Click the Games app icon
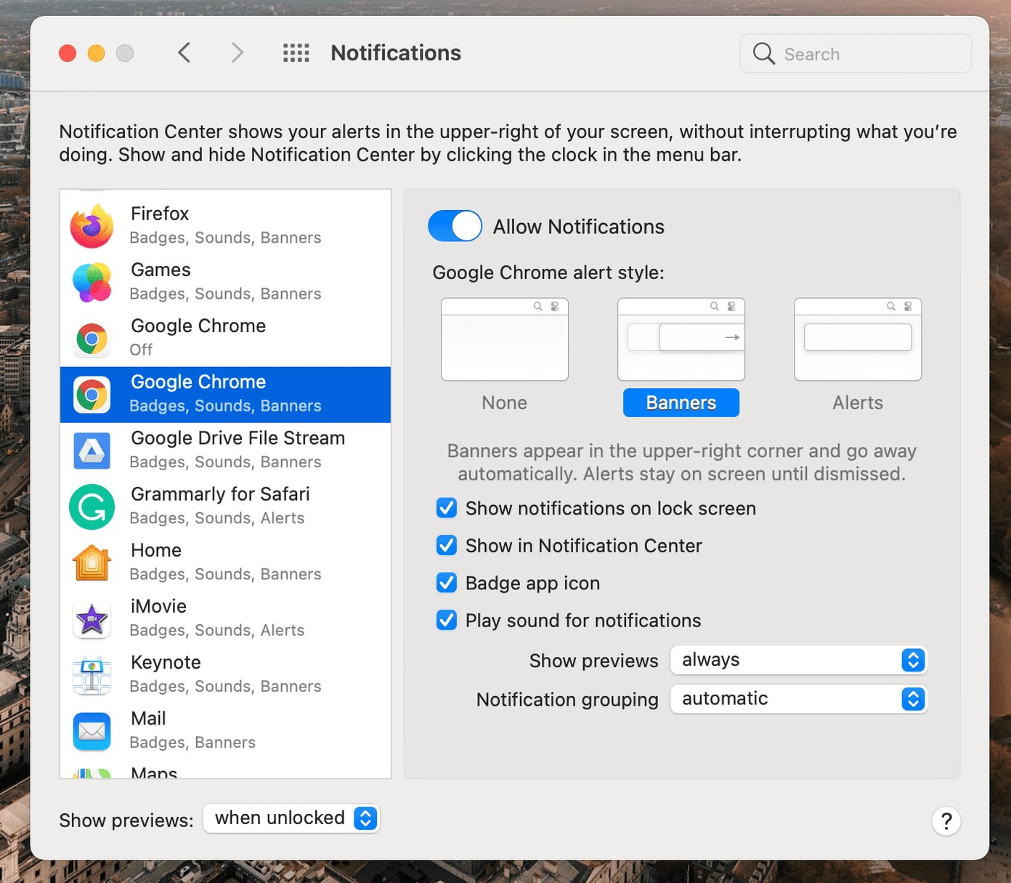 [x=92, y=282]
